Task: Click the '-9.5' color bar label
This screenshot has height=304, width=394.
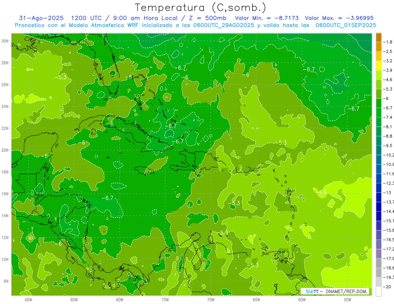Action: pyautogui.click(x=388, y=146)
